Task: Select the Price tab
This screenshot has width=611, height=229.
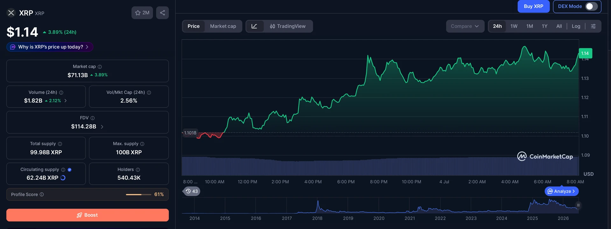Action: 193,26
